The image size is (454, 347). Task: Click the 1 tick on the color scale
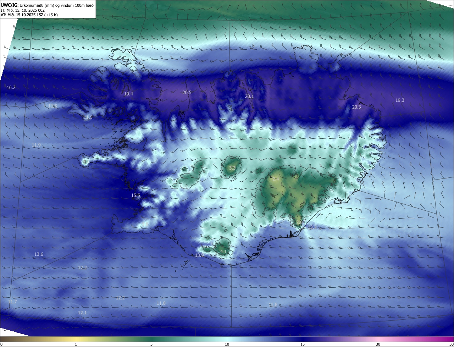(76, 345)
